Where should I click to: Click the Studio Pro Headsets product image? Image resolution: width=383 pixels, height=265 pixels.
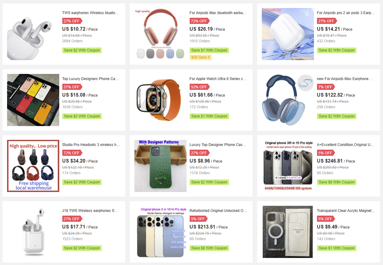coord(33,166)
